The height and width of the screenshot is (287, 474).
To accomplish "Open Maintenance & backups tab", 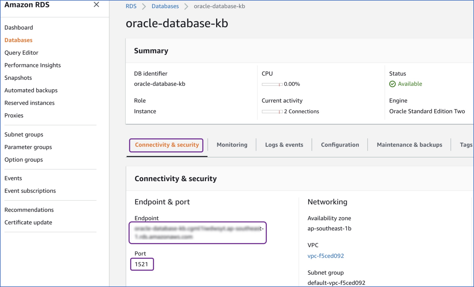I will pos(409,145).
